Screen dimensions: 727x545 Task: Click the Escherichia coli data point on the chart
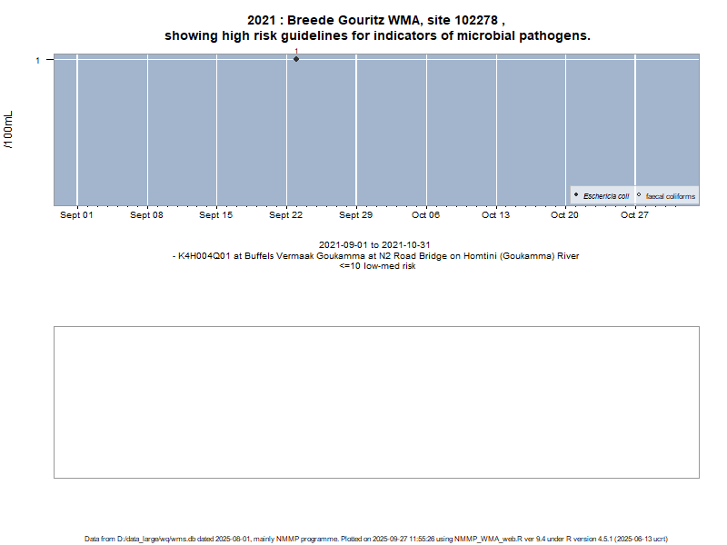296,59
